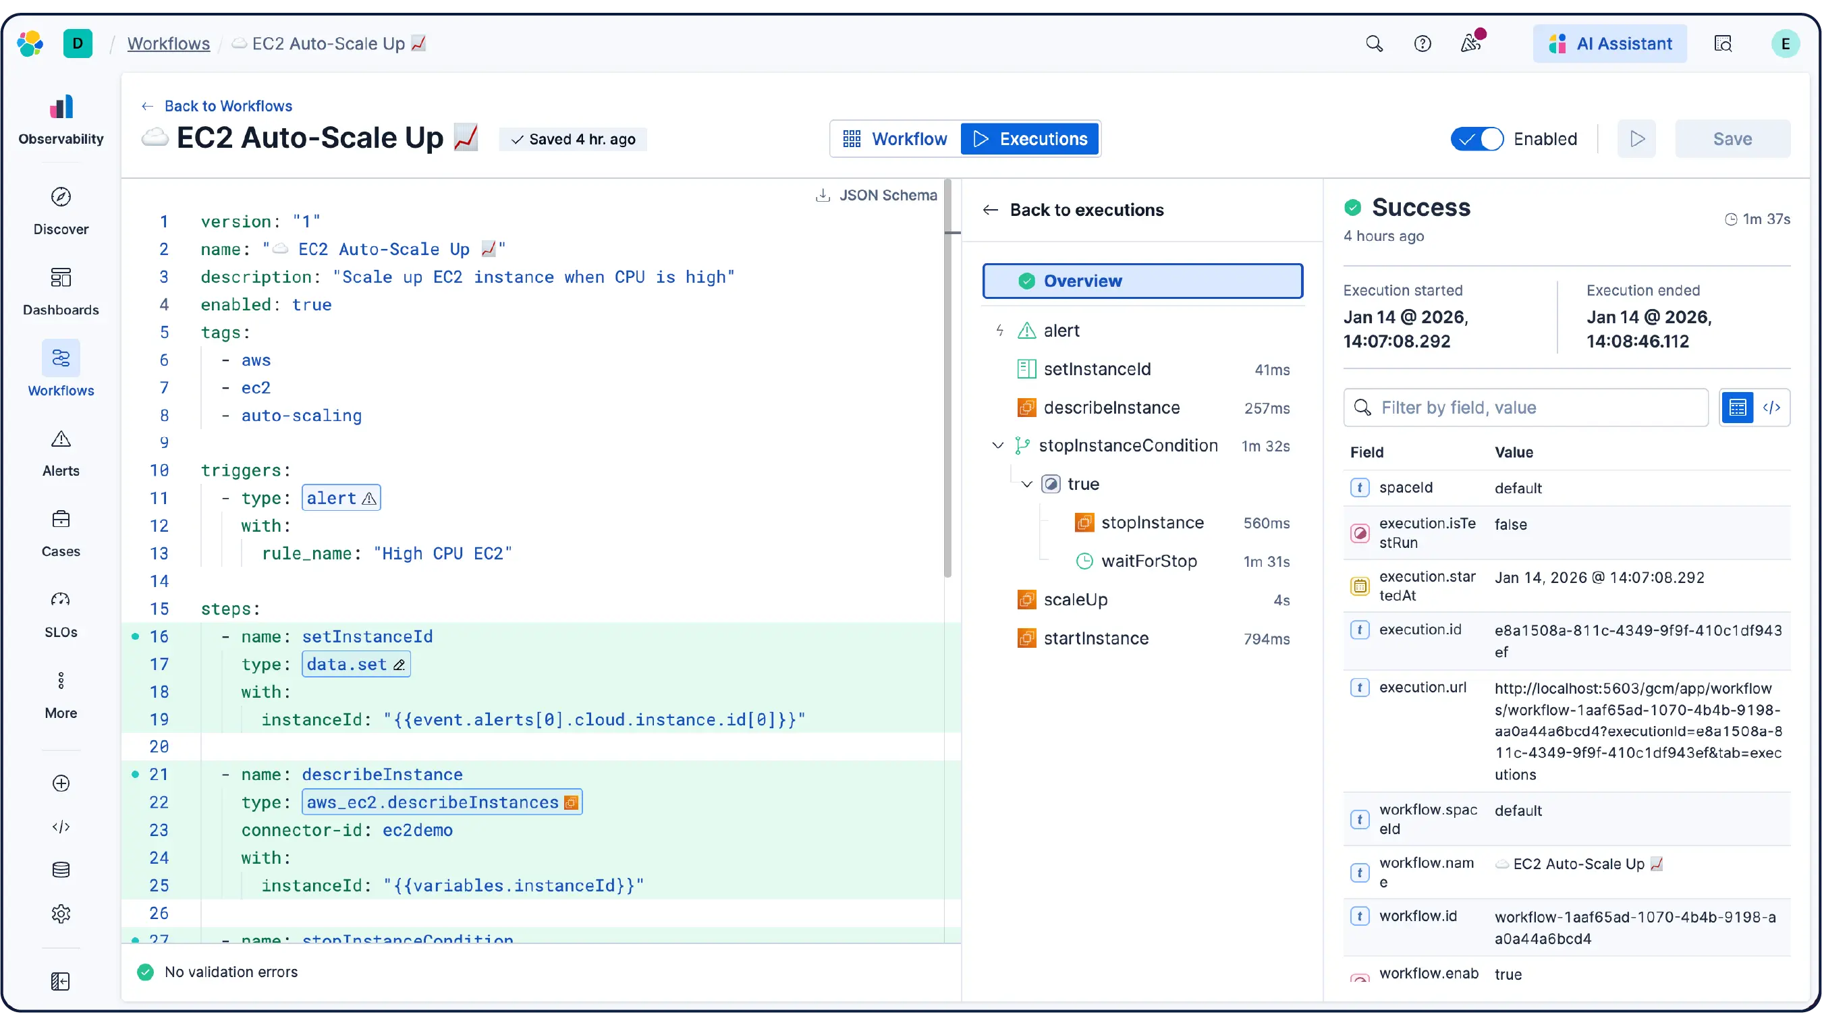Collapse the stopInstanceCondition step chevron

tap(997, 445)
